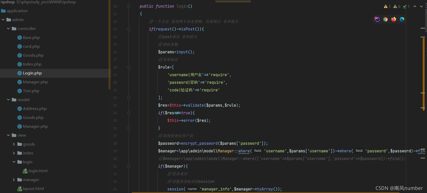This screenshot has width=427, height=193.
Task: Click the Login.php class icon
Action: pyautogui.click(x=20, y=73)
